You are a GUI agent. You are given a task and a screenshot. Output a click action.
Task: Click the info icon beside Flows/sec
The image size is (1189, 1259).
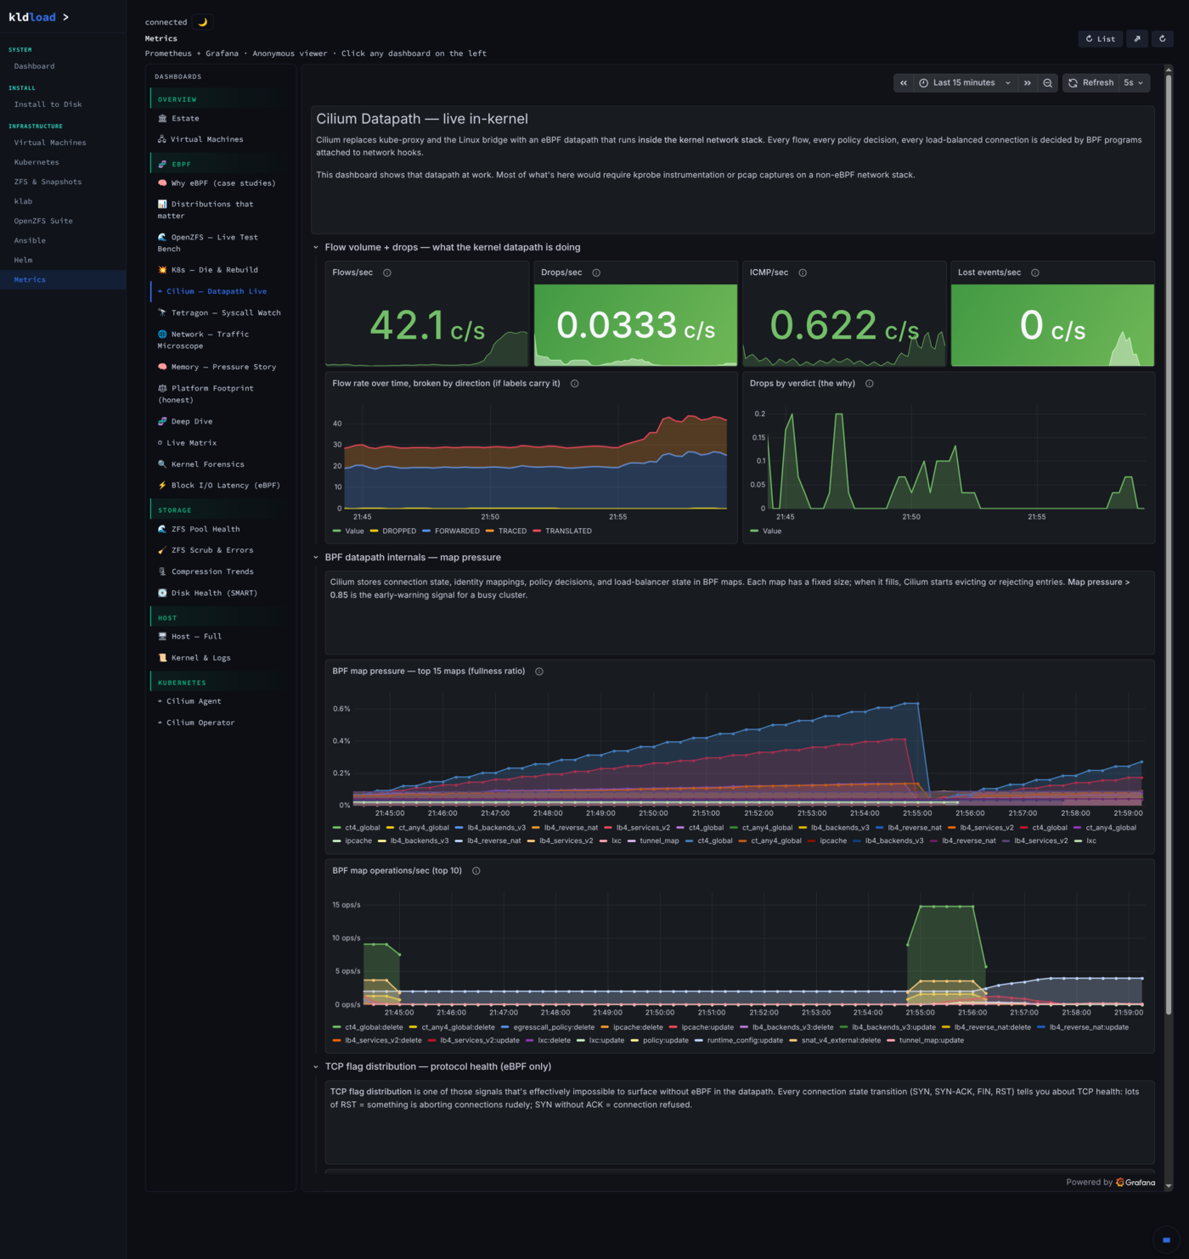(x=387, y=273)
